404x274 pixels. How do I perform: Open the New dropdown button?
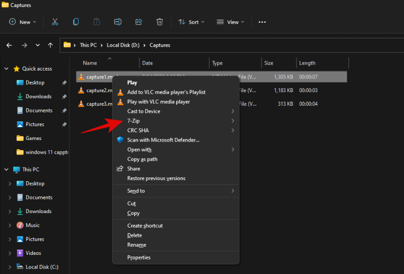(x=23, y=22)
